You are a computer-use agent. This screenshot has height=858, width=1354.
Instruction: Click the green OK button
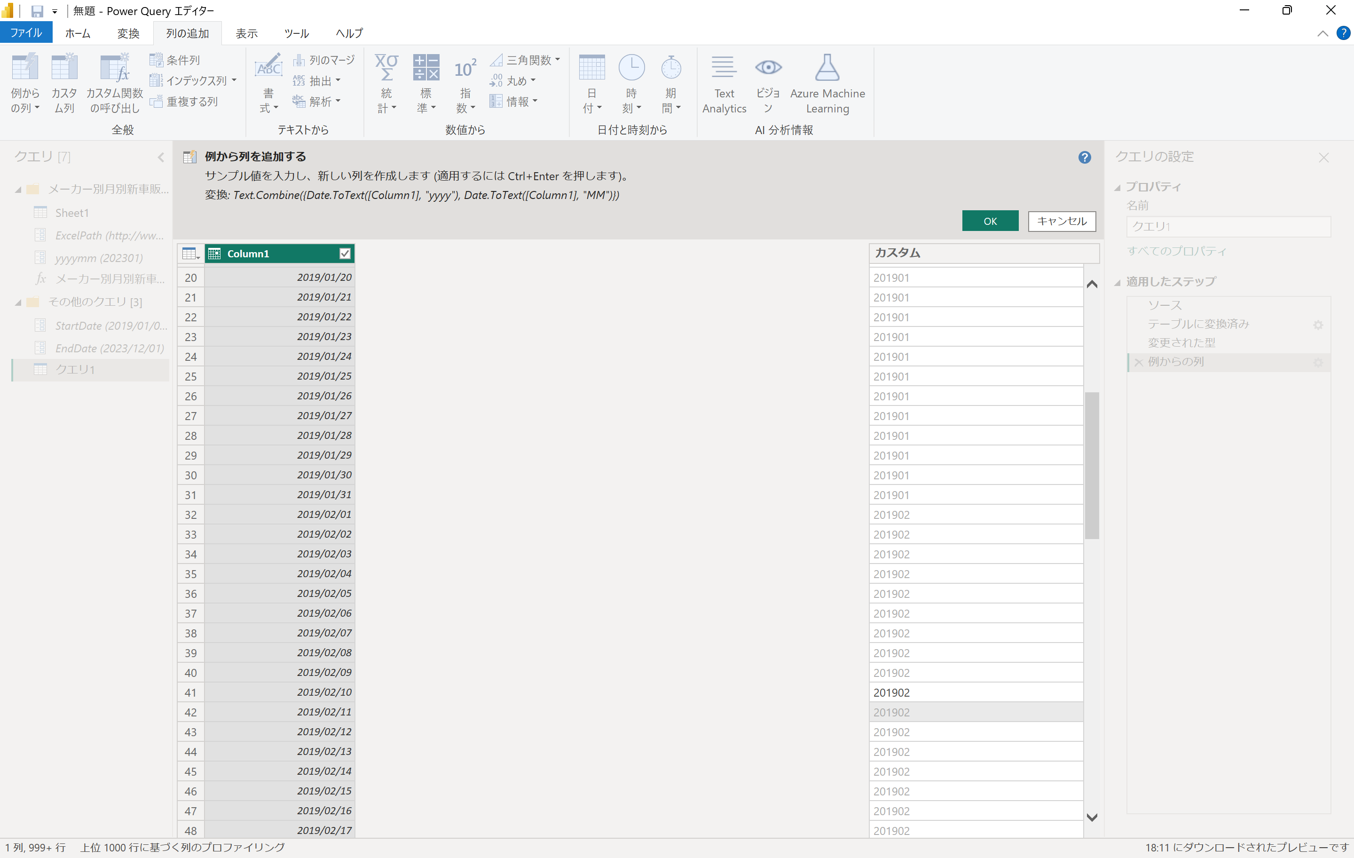click(x=989, y=221)
